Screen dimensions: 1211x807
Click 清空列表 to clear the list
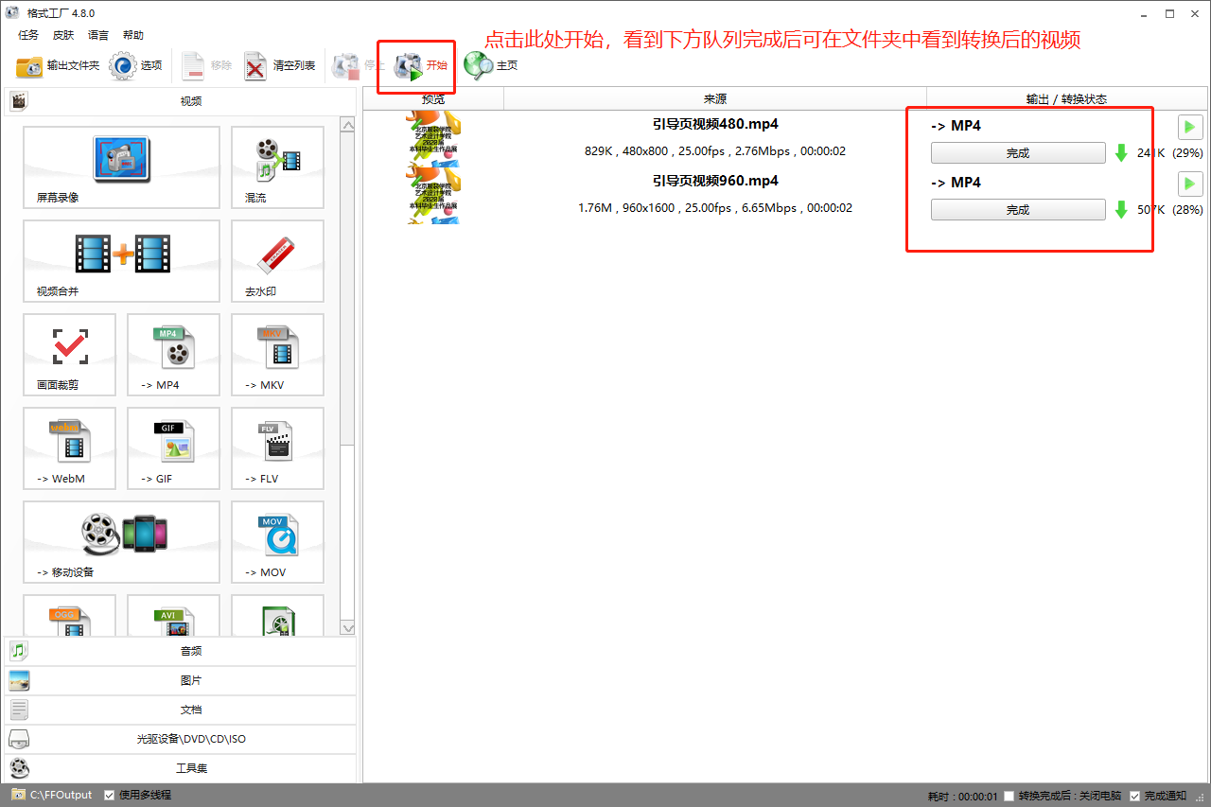280,65
